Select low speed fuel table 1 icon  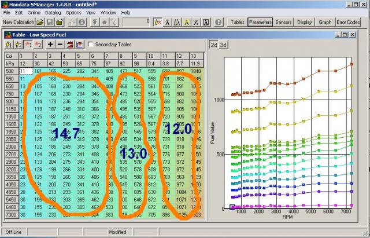coord(8,44)
